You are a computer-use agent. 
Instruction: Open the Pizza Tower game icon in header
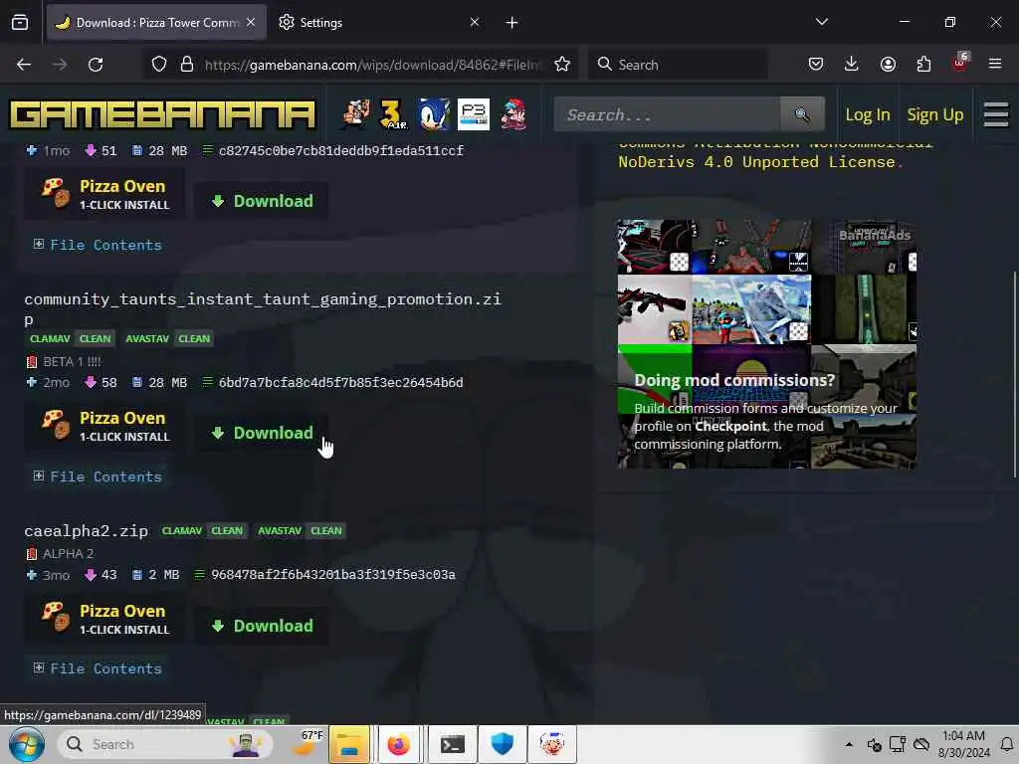point(356,114)
